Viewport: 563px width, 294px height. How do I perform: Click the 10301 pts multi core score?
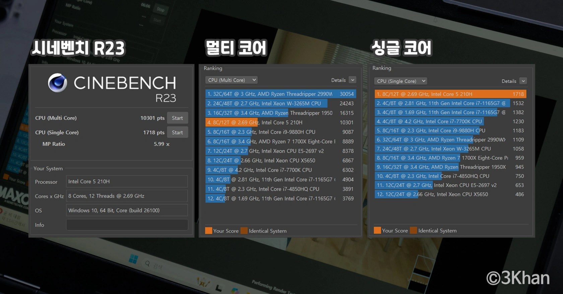152,118
